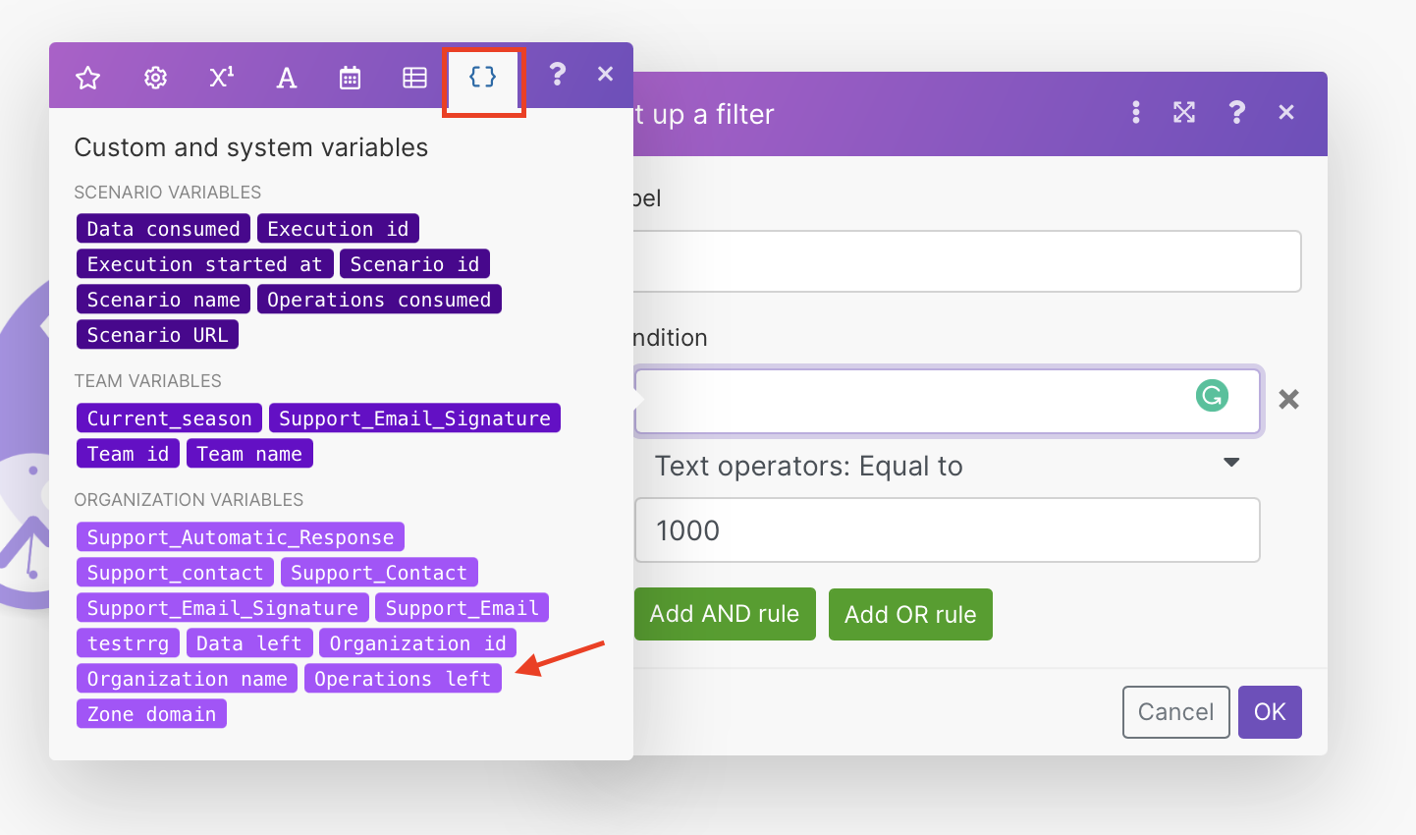Insert Operations consumed variable
Screen dimensions: 1416x835
click(379, 300)
